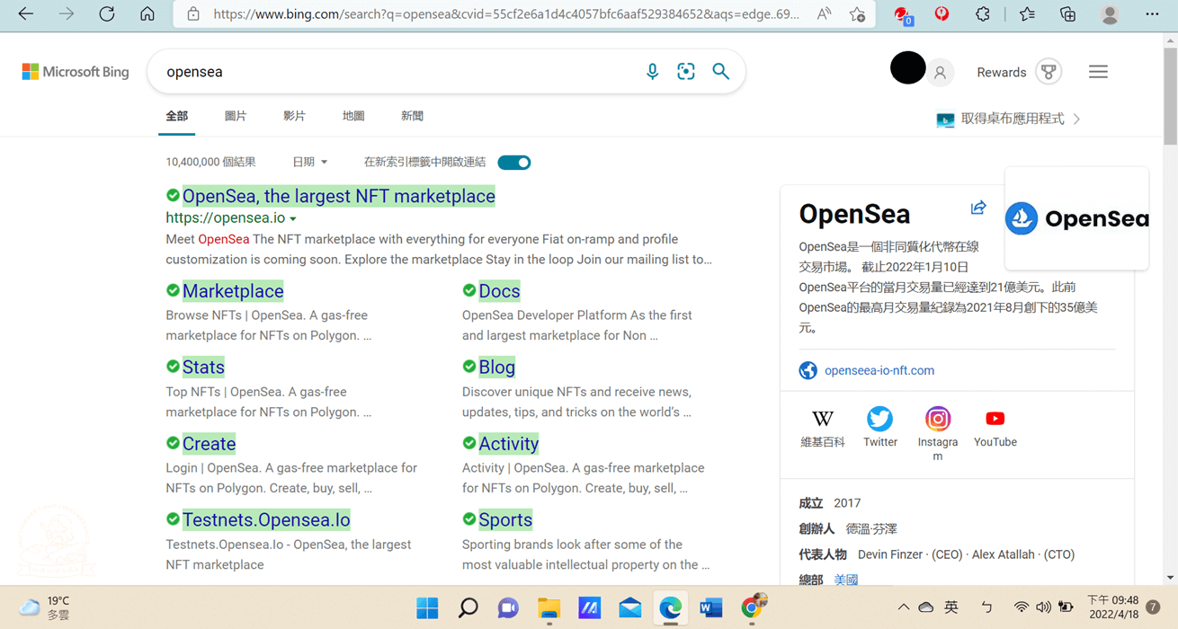Open visual search camera icon
The width and height of the screenshot is (1178, 629).
click(686, 72)
